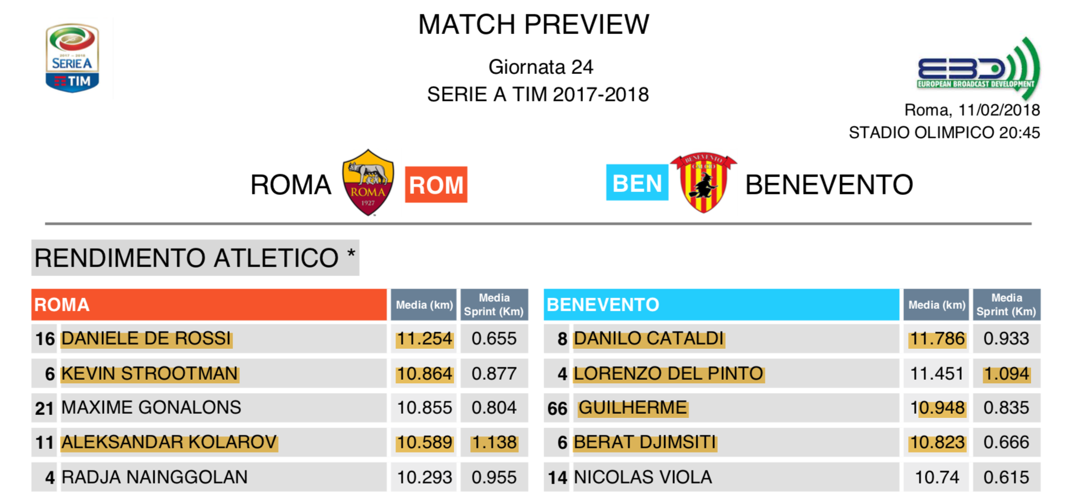Click the European Broadcast Development logo
The image size is (1074, 496).
coord(979,69)
